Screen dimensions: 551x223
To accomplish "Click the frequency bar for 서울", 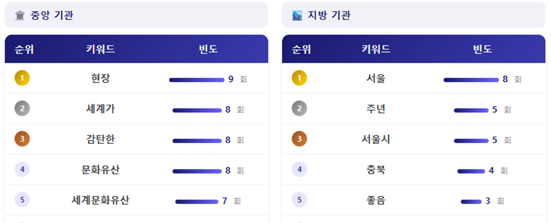I will (471, 80).
